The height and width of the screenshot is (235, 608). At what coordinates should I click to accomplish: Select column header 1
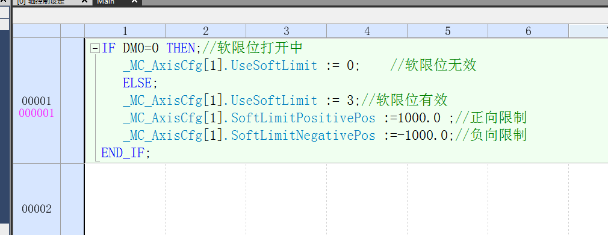tap(125, 31)
